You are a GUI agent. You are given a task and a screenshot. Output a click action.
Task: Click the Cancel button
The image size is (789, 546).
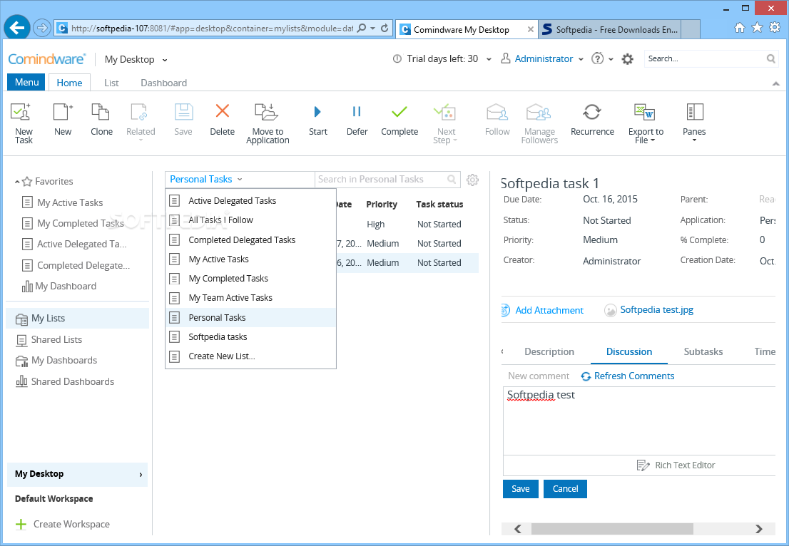[565, 489]
